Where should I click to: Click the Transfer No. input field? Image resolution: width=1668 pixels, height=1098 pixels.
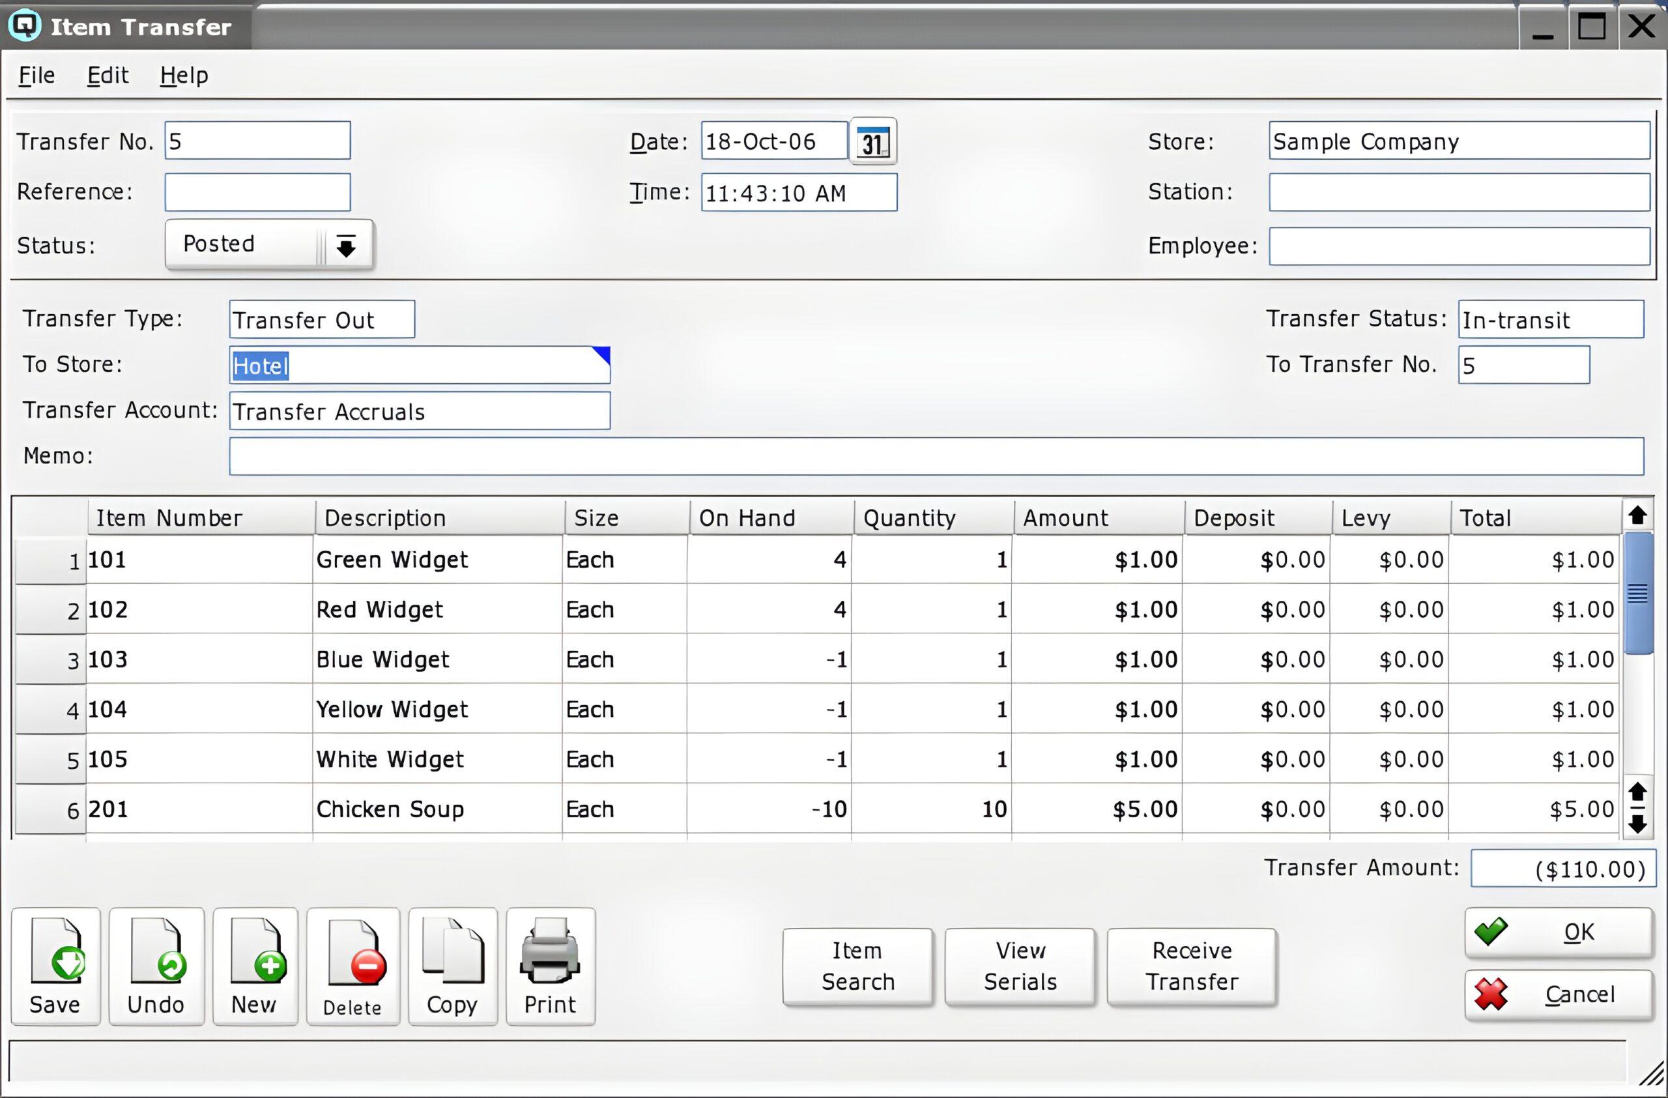point(258,141)
